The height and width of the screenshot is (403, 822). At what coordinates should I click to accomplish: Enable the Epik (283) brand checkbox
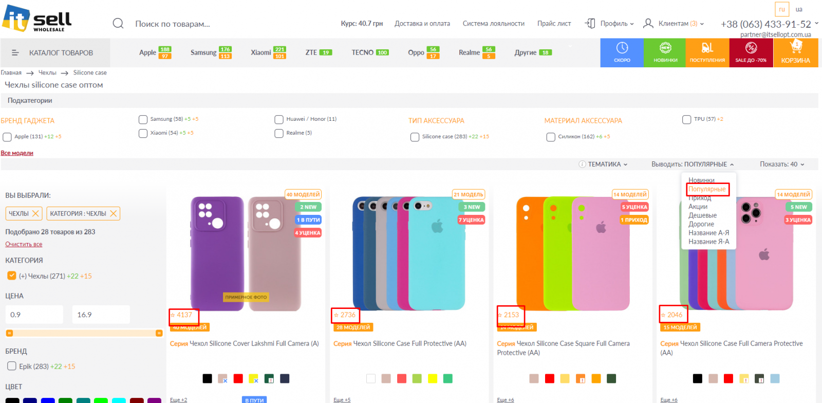click(11, 367)
